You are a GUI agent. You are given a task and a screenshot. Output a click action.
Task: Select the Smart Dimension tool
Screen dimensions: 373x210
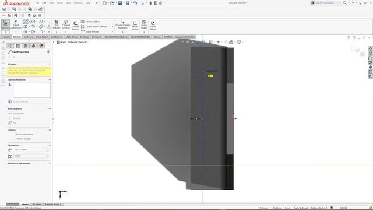click(16, 24)
